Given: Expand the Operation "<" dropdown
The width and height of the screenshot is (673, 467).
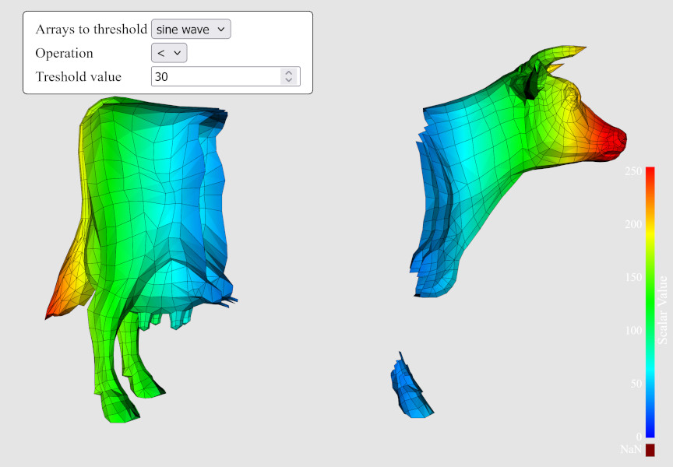Looking at the screenshot, I should tap(169, 53).
